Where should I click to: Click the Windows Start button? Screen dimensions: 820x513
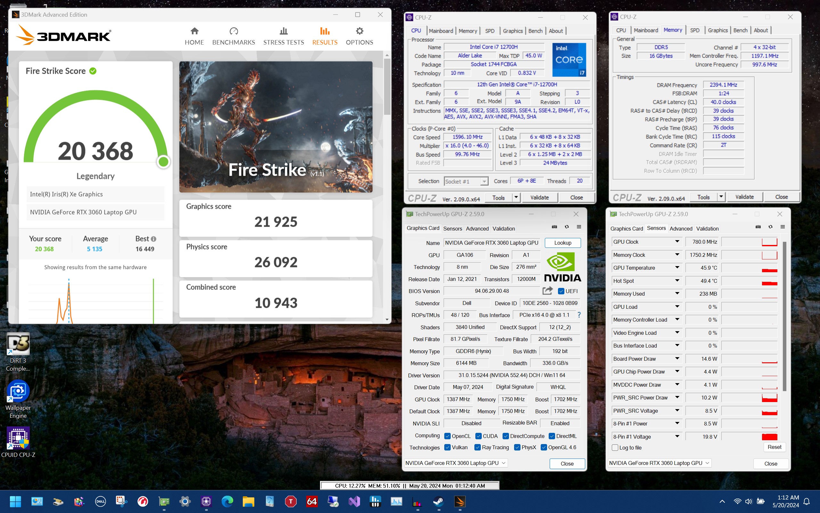(16, 501)
